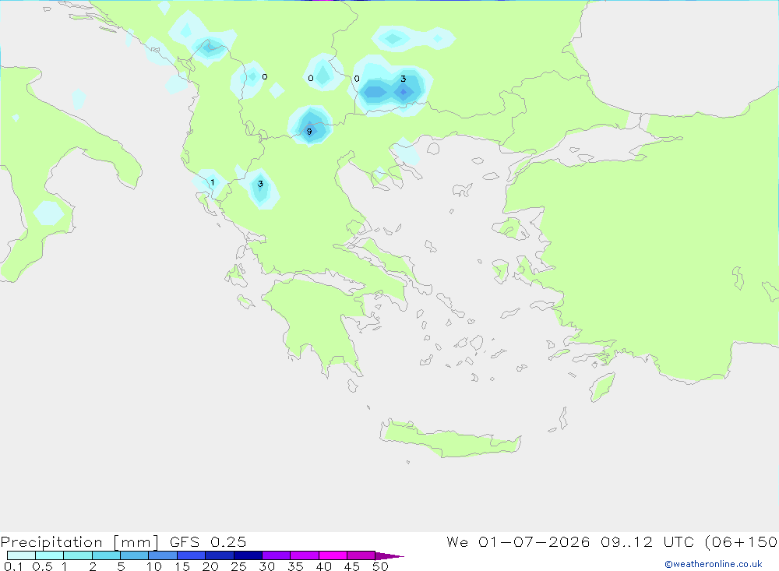Click the legend label '20'
The height and width of the screenshot is (571, 779).
(210, 566)
